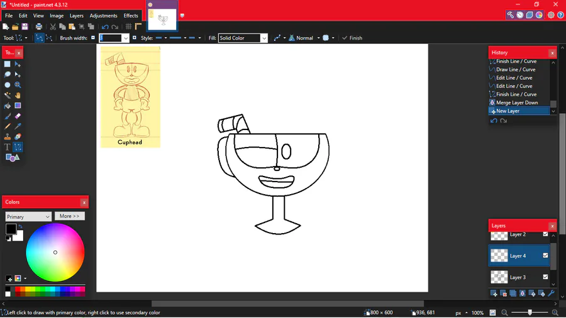Open Layer Properties wrench icon
566x318 pixels.
tap(551, 294)
